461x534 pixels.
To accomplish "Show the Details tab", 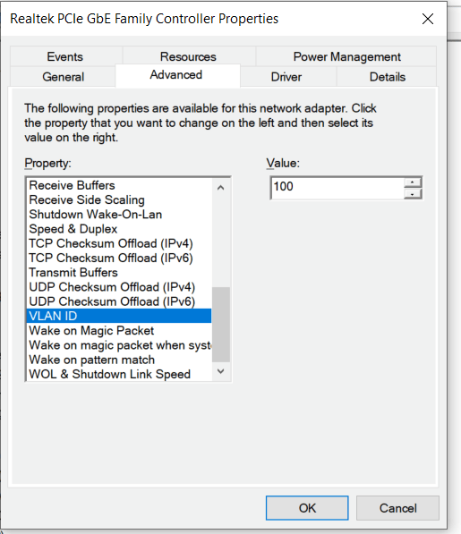I will [x=388, y=77].
